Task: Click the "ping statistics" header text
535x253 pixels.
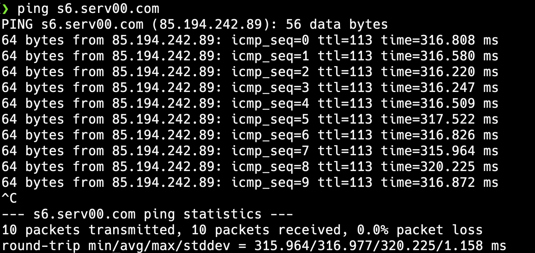Action: pyautogui.click(x=203, y=214)
